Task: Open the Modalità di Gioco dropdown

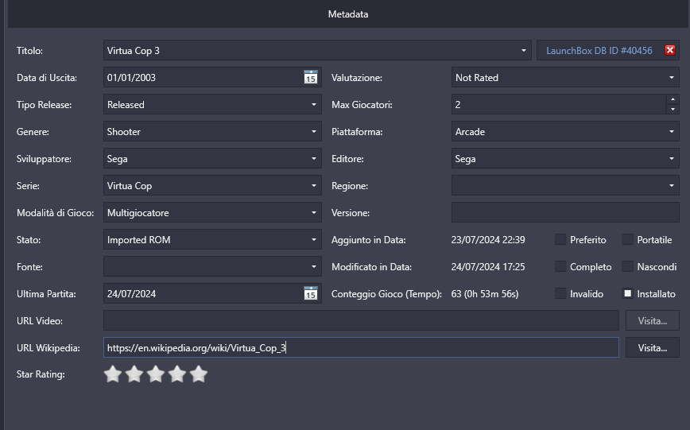Action: [x=314, y=212]
